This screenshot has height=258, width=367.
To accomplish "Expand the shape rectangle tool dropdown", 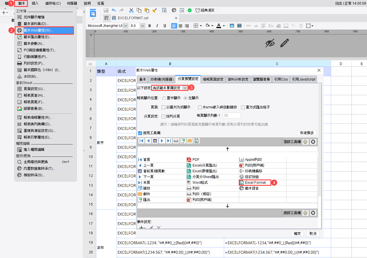I will click(312, 26).
